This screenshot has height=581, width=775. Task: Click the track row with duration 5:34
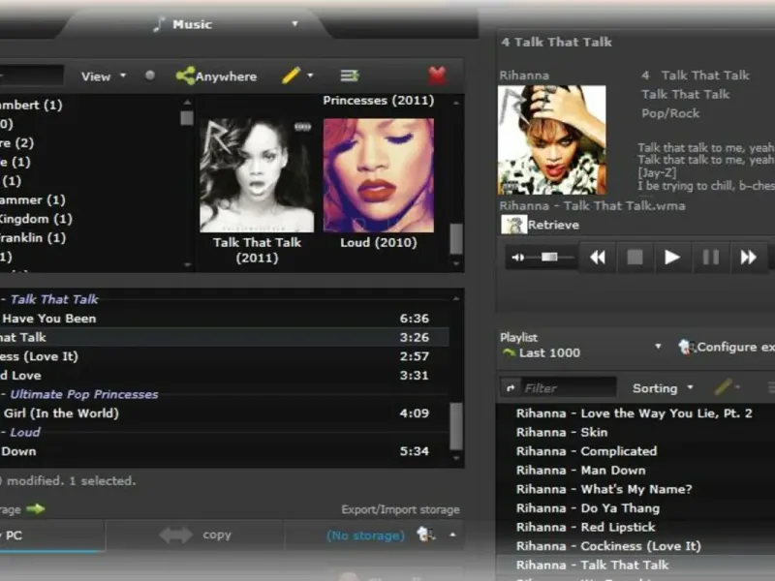click(225, 451)
